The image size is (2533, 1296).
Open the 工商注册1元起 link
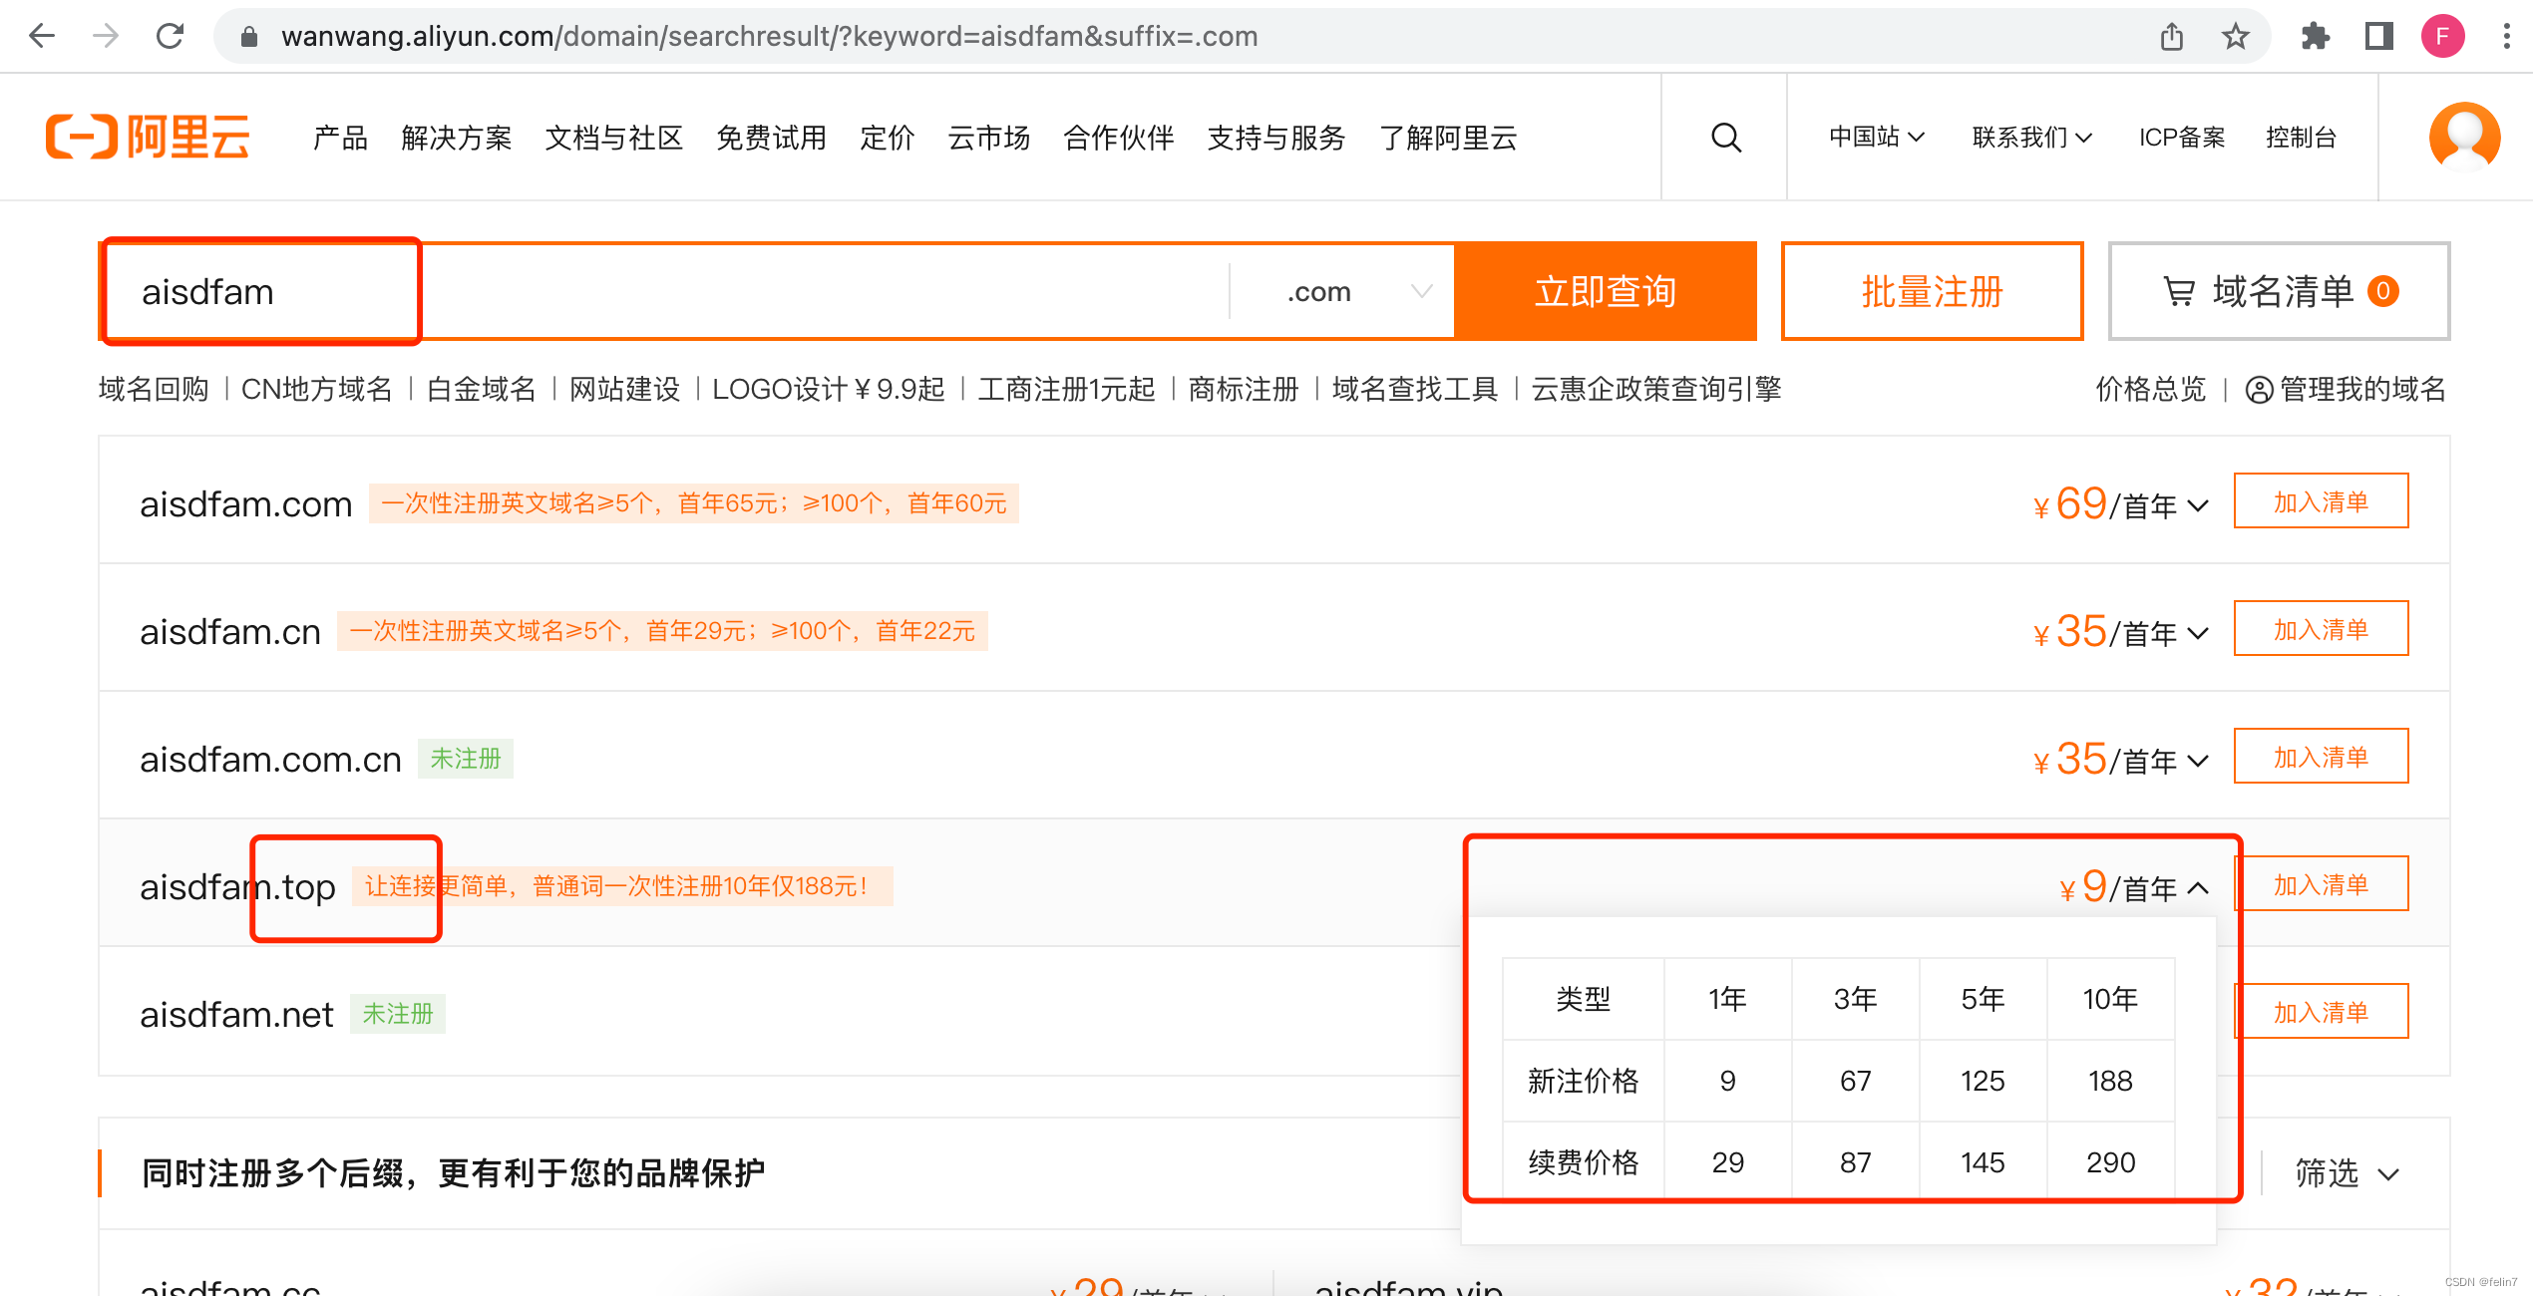(x=1066, y=389)
